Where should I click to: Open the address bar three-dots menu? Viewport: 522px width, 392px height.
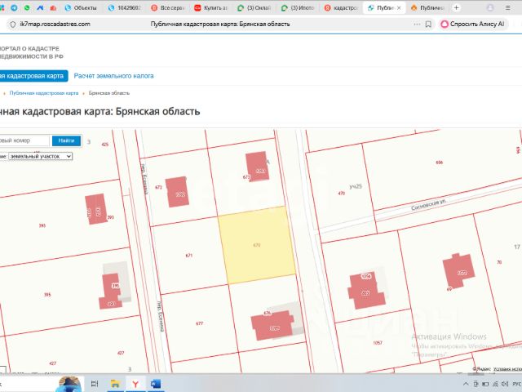(x=417, y=24)
